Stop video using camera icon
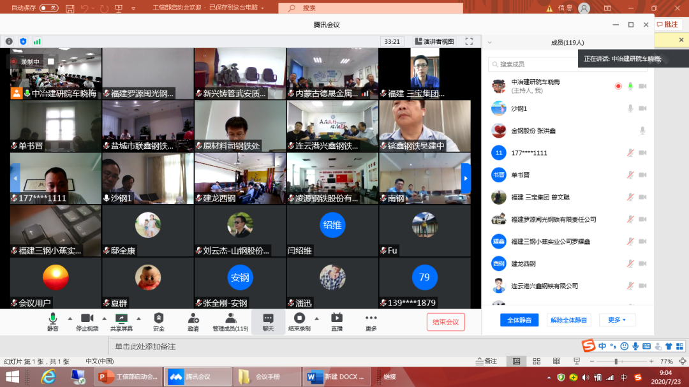Viewport: 689px width, 387px height. [87, 322]
